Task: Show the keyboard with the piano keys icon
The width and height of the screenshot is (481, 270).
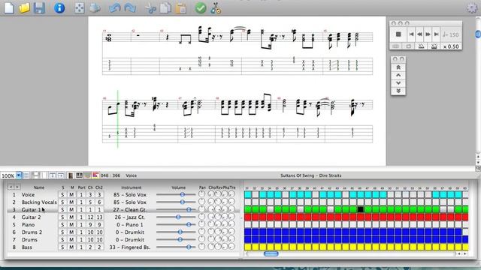Action: (79, 175)
